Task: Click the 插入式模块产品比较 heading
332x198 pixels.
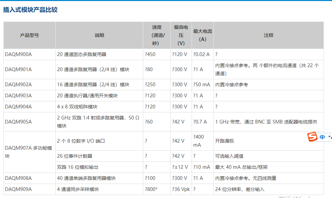Action: pos(30,10)
